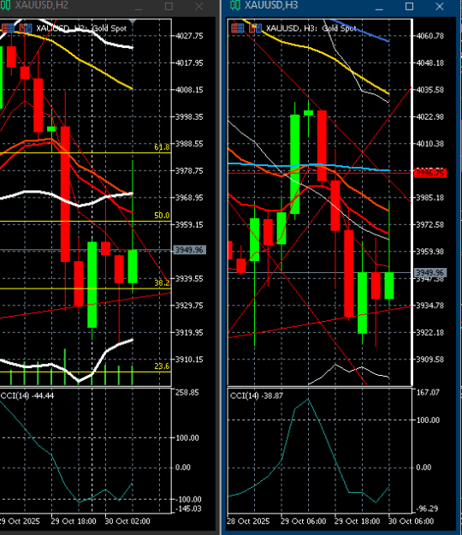Click the XAUUSD,H3 window title

(x=271, y=5)
